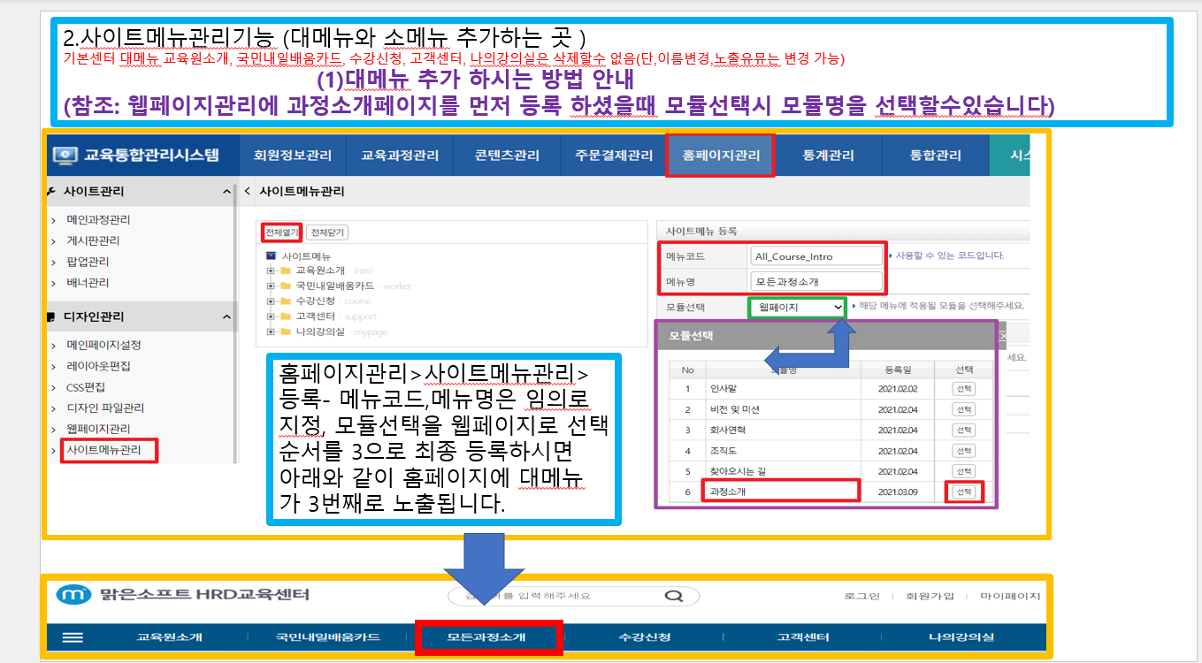The width and height of the screenshot is (1202, 663).
Task: Expand the 수강신청 tree node plus box
Action: (271, 301)
